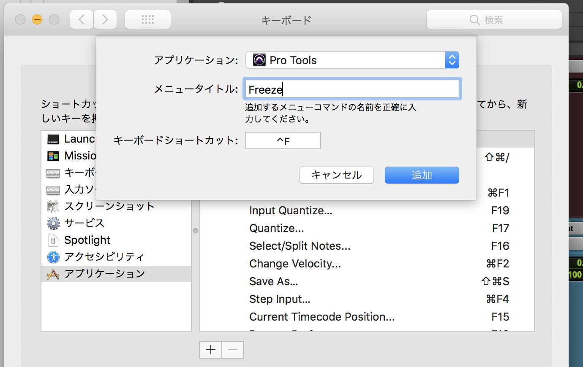Click the ⌘F2 shortcut key cell
The height and width of the screenshot is (367, 583).
point(498,264)
